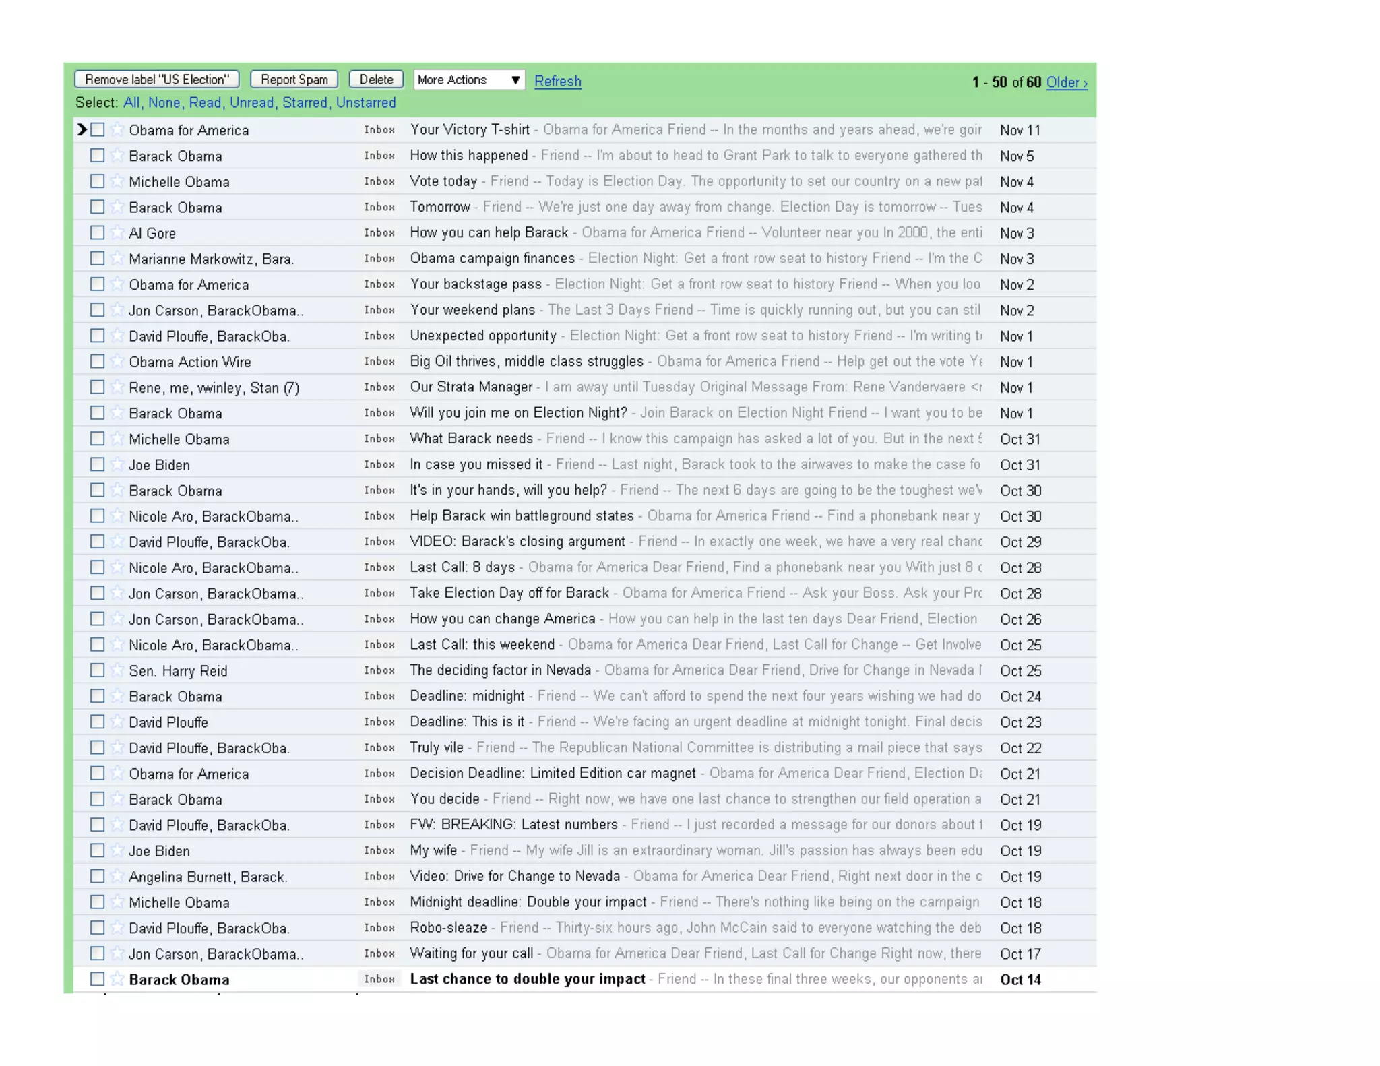Star the Al Gore email
The image size is (1380, 1066).
117,232
